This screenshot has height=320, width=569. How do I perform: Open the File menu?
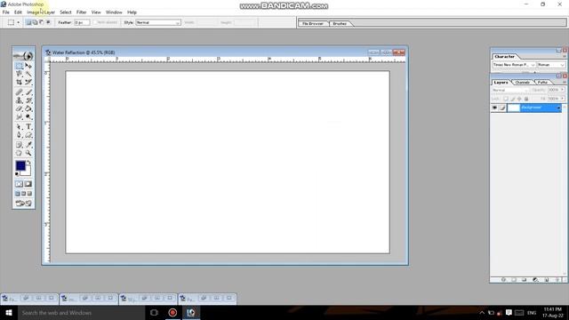(6, 12)
